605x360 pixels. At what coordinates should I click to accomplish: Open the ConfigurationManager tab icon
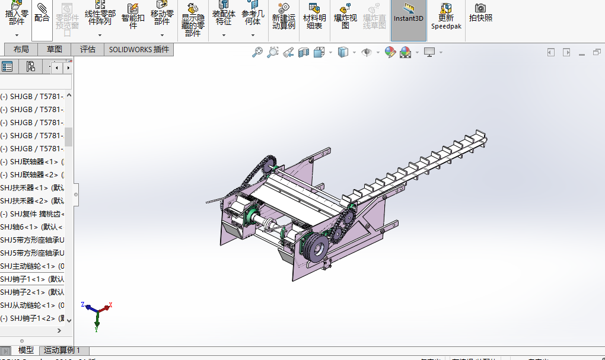(30, 67)
